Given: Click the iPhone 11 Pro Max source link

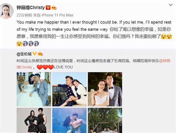Looking at the screenshot, I should [x=57, y=15].
